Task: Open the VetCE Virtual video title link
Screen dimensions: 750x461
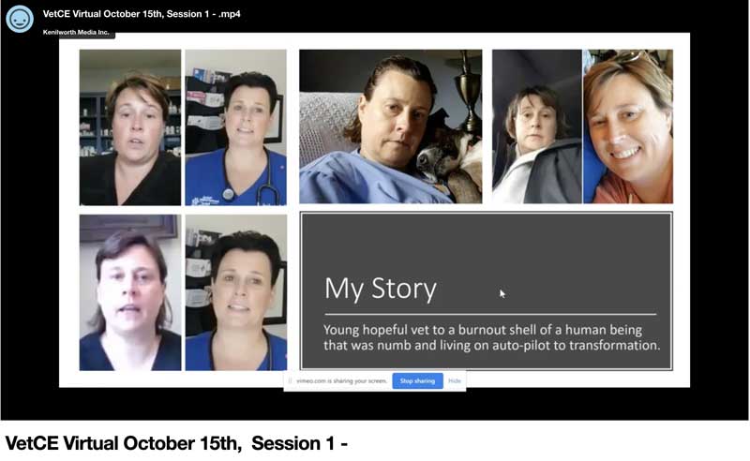Action: (142, 14)
